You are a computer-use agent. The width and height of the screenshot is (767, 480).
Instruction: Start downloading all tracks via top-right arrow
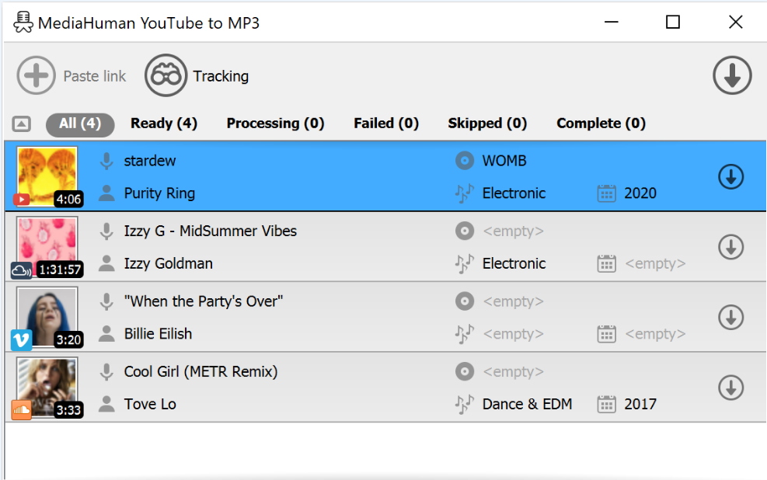tap(731, 75)
